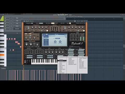This screenshot has height=94, width=125.
Task: Flip Filter A slope switch
Action: [x=38, y=37]
